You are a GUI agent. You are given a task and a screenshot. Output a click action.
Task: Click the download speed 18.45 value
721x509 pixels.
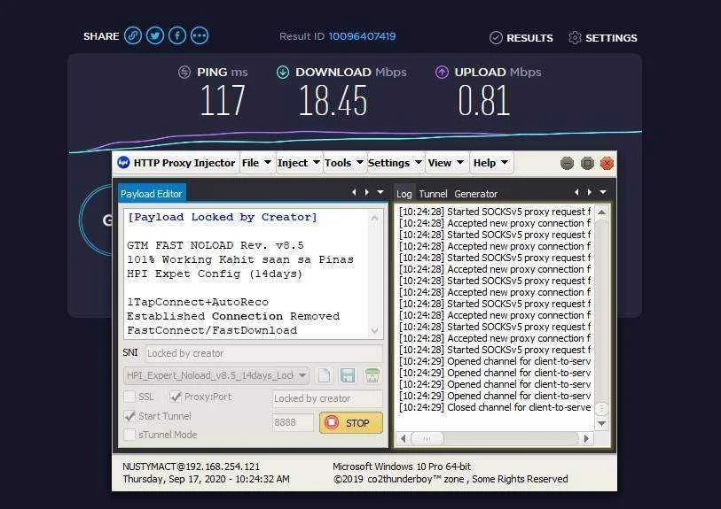click(333, 101)
